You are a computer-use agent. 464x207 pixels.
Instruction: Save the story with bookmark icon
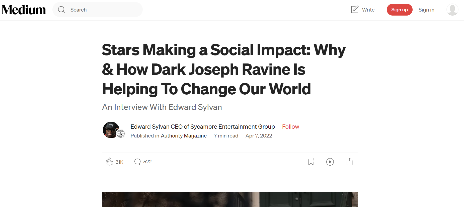tap(311, 162)
